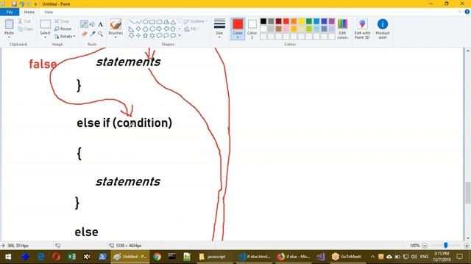Viewport: 471px width, 264px height.
Task: Pick the green color swatch
Action: tap(309, 21)
